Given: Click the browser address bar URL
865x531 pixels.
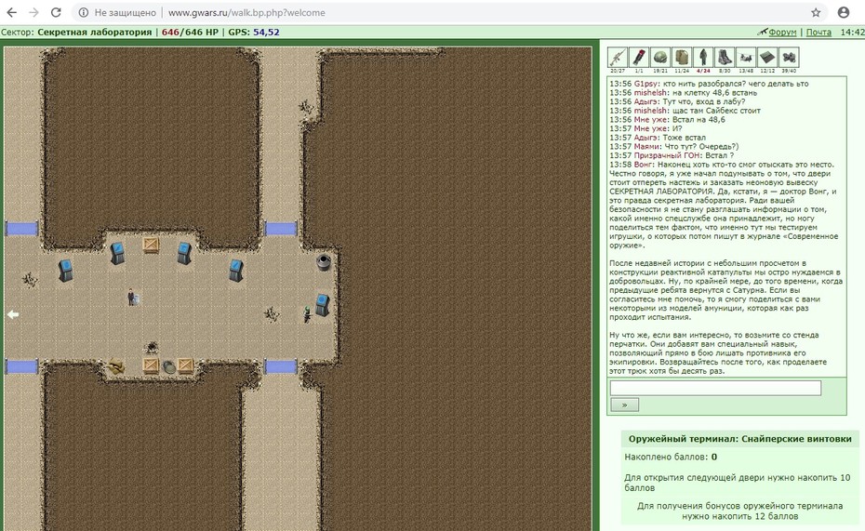Looking at the screenshot, I should pyautogui.click(x=246, y=12).
